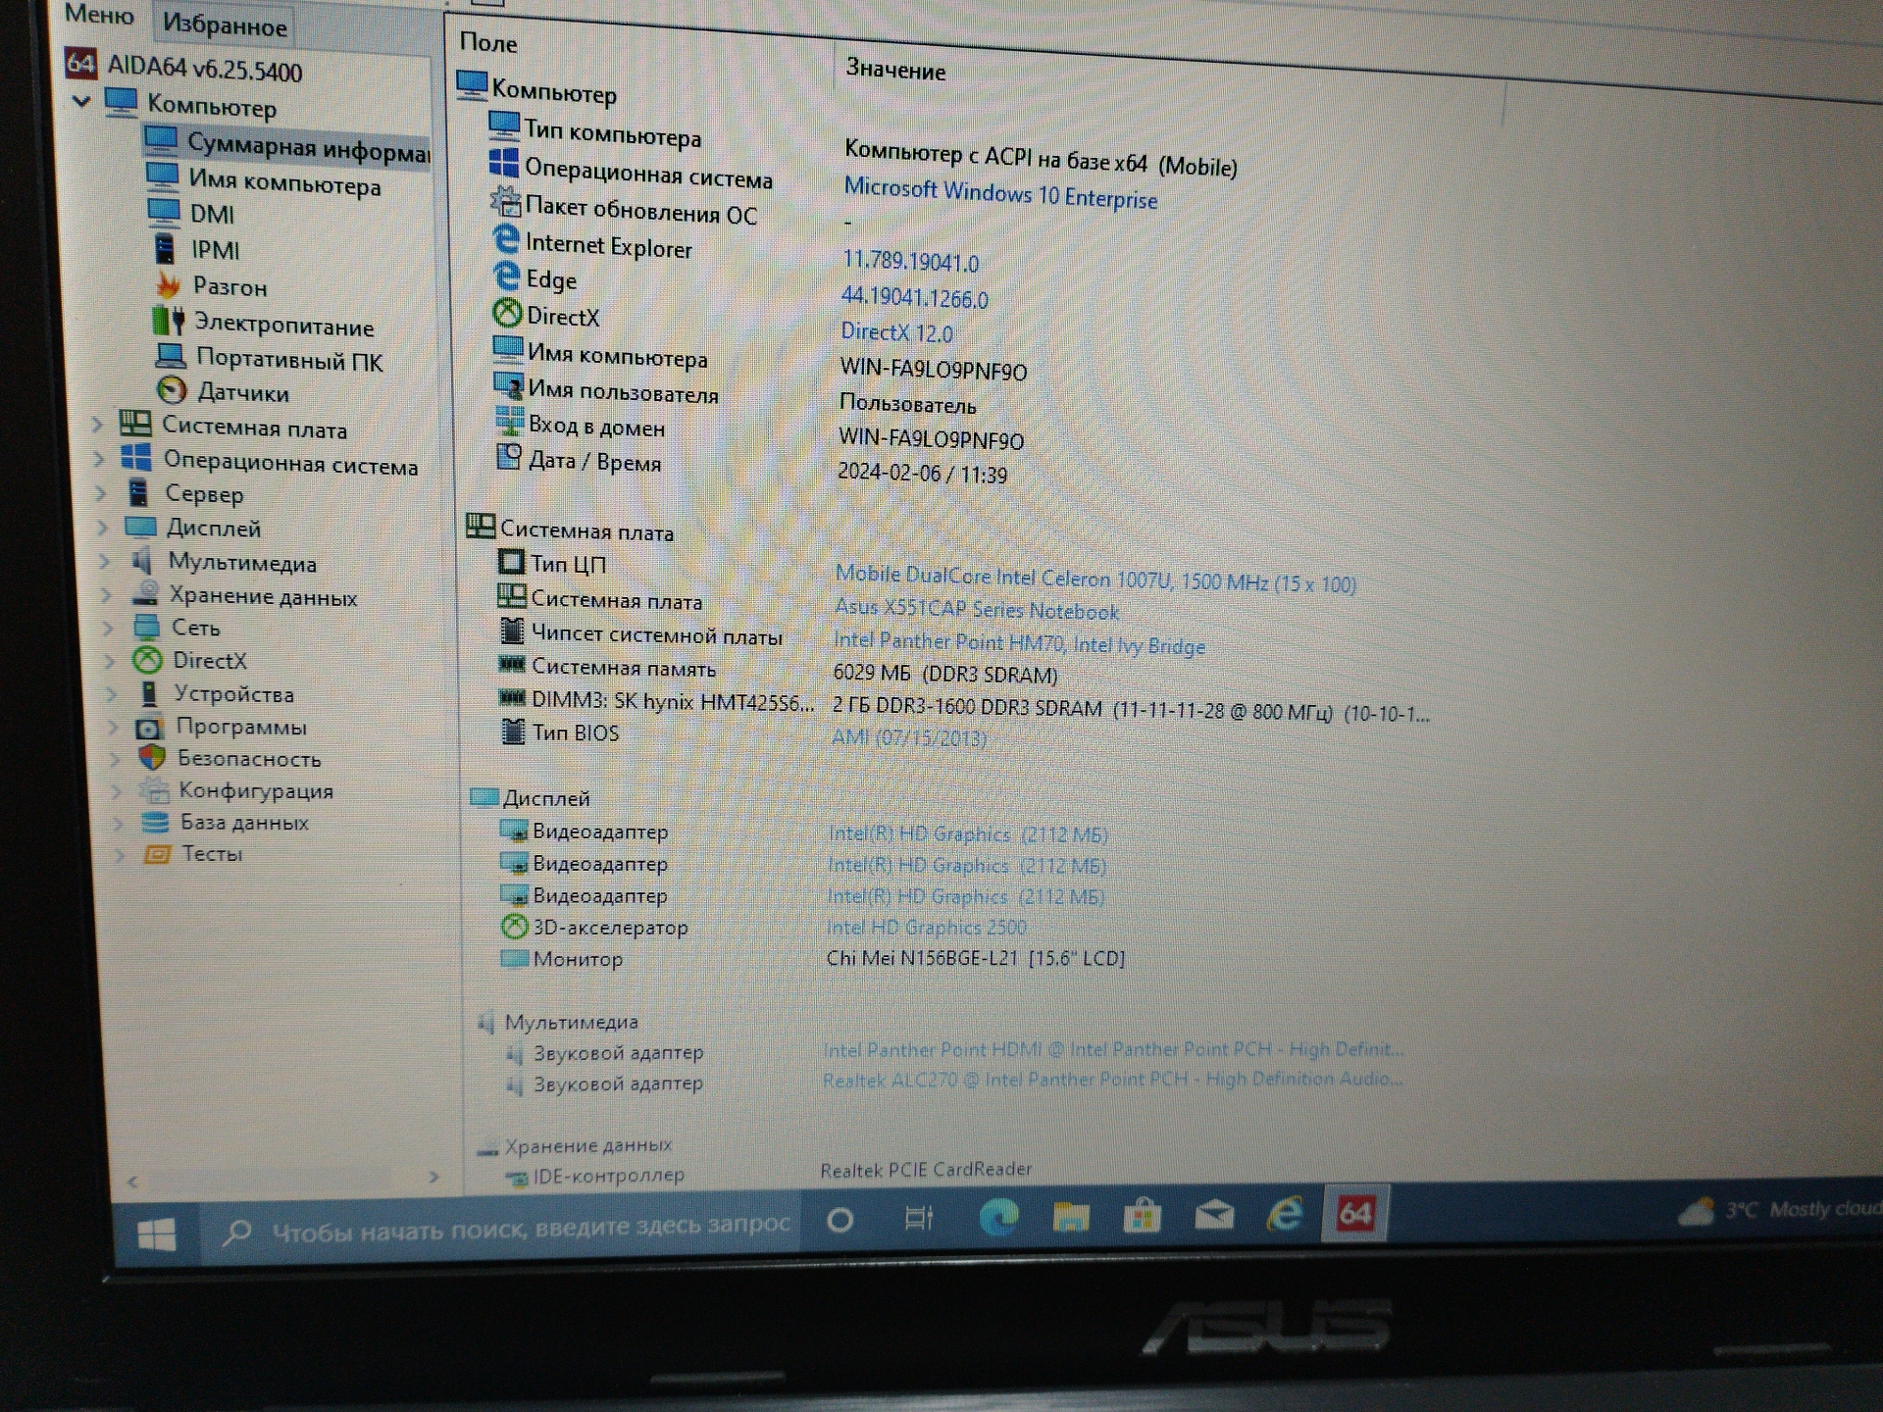Open the Cortana circle button
Screen dimensions: 1883x1412
click(x=840, y=1220)
